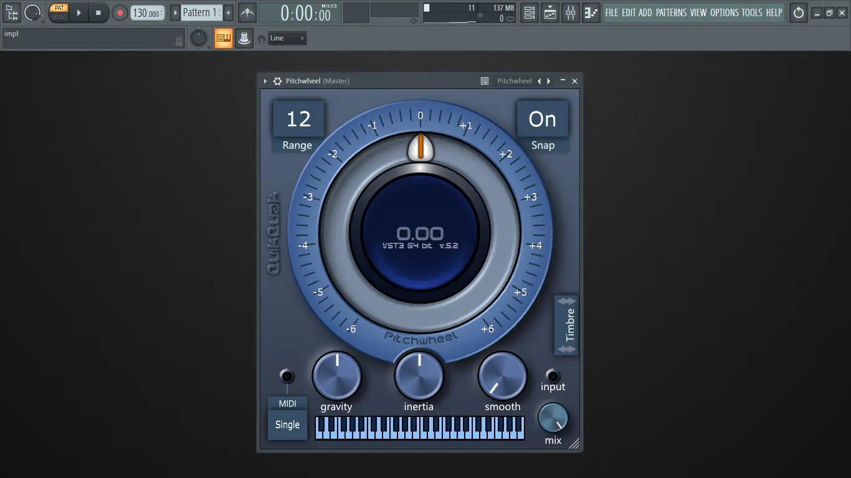
Task: Toggle Snap off in the Pitchwheel plugin
Action: coord(542,119)
